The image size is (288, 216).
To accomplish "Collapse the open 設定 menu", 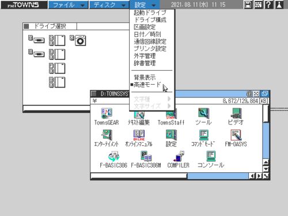I will coord(145,5).
